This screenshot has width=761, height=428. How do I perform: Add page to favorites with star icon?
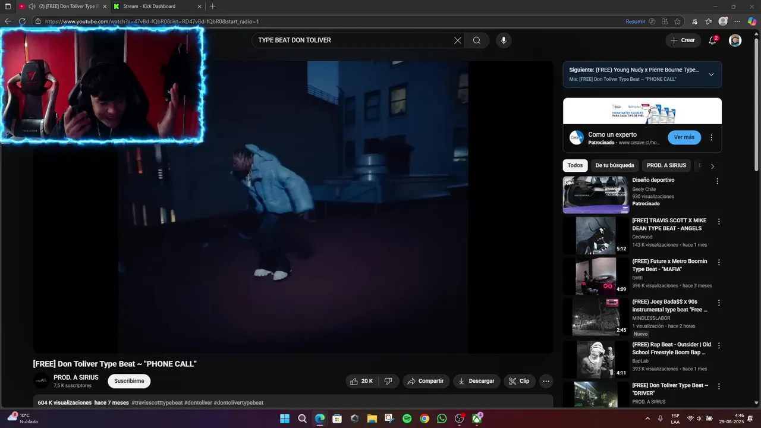pos(677,21)
